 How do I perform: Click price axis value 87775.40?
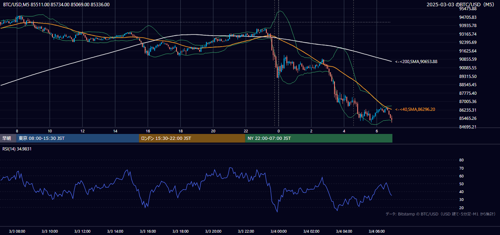pos(468,93)
